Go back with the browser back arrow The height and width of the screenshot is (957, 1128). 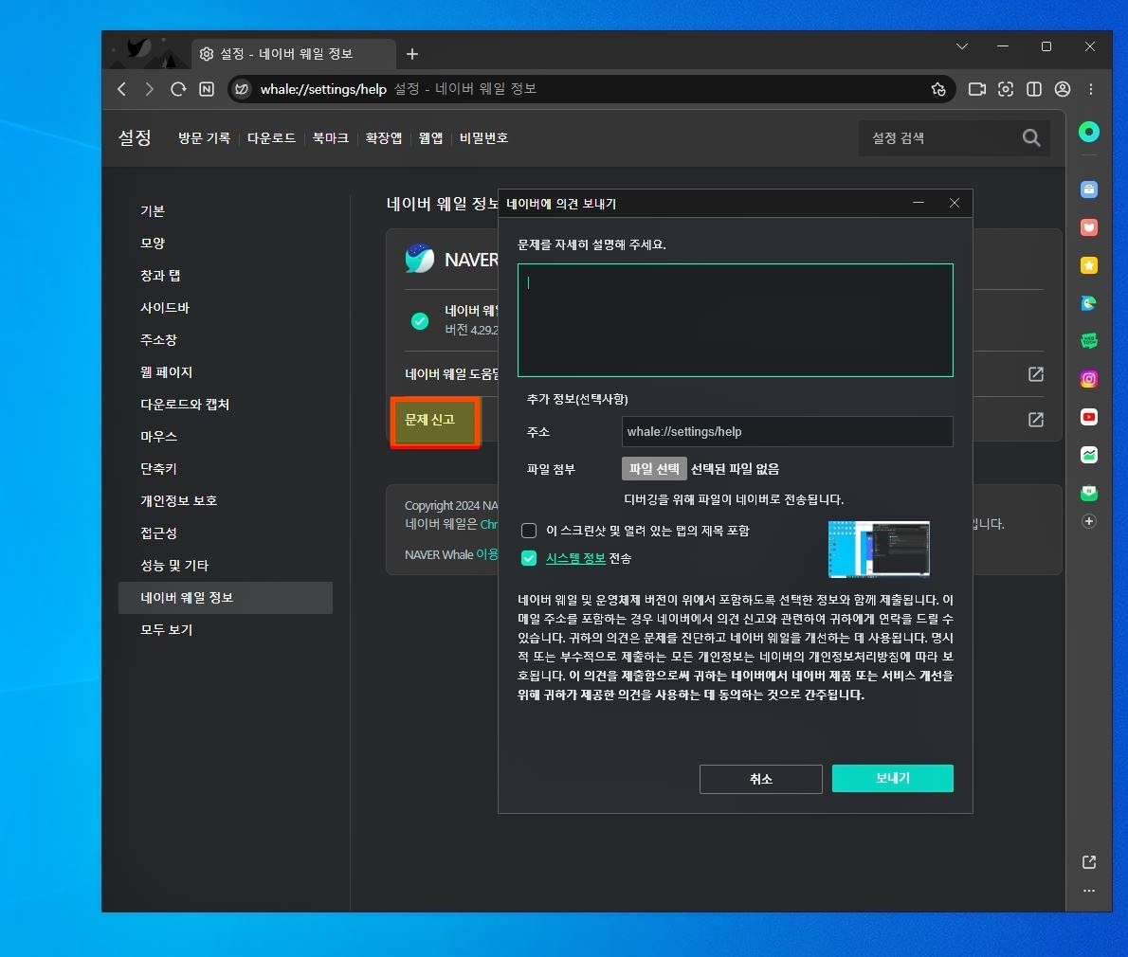(121, 89)
